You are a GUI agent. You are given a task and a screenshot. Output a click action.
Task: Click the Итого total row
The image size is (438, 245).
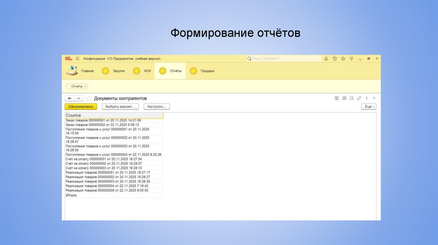tap(114, 195)
